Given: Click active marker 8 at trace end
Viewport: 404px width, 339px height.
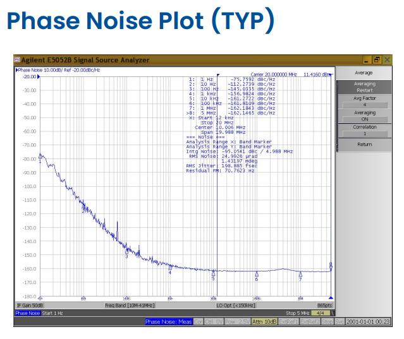Looking at the screenshot, I should [x=331, y=268].
